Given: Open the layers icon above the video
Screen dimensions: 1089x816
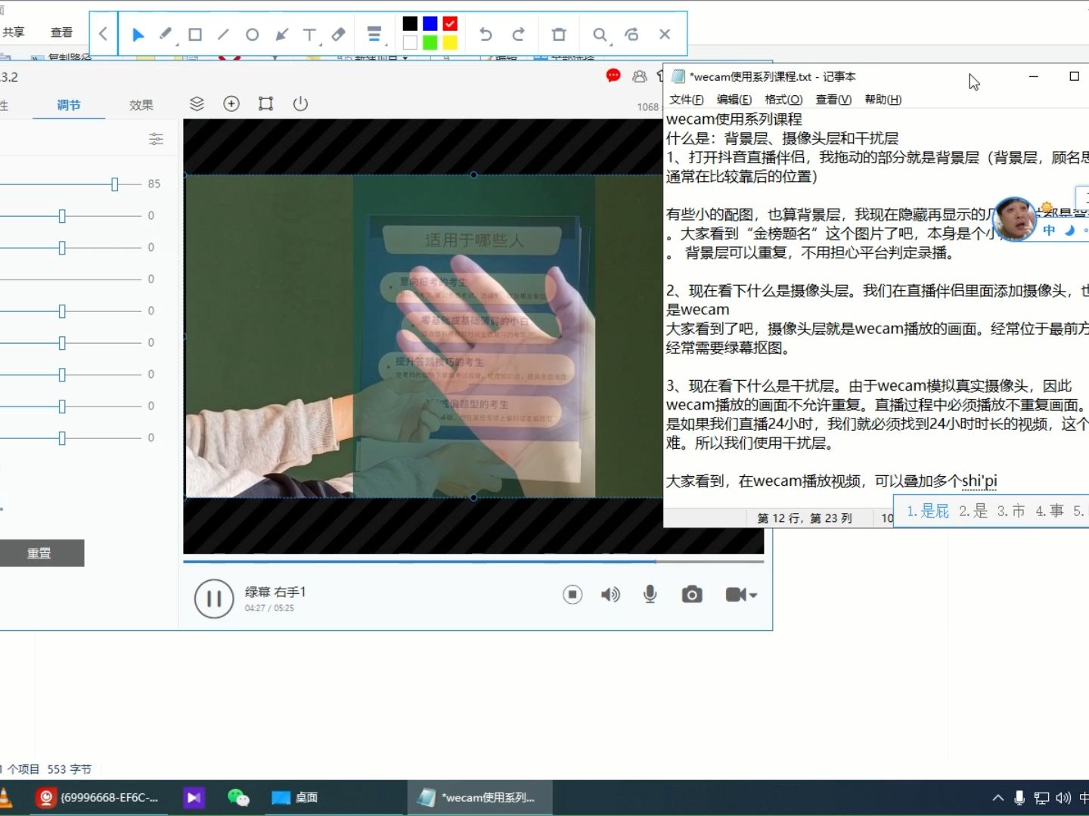Looking at the screenshot, I should pyautogui.click(x=197, y=104).
